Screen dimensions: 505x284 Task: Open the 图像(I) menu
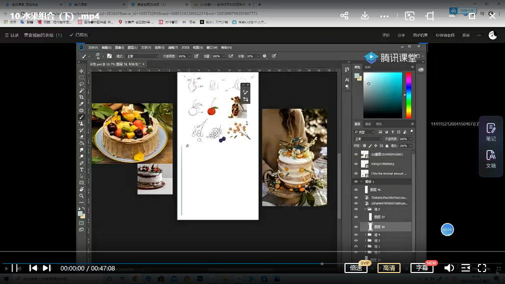119,47
